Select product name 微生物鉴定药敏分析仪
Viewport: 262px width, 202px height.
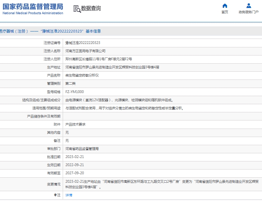click(x=82, y=75)
